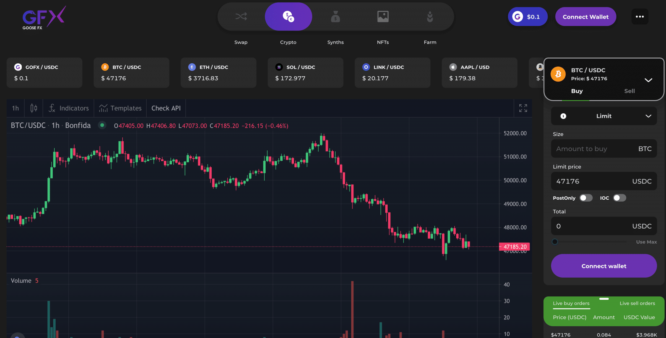Switch to Live sell orders tab
The width and height of the screenshot is (666, 338).
pos(637,303)
